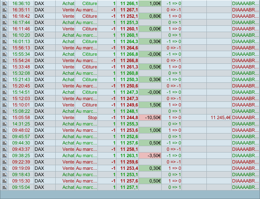Open order details icon for 16:35:11 row
The height and width of the screenshot is (199, 260).
pos(5,10)
